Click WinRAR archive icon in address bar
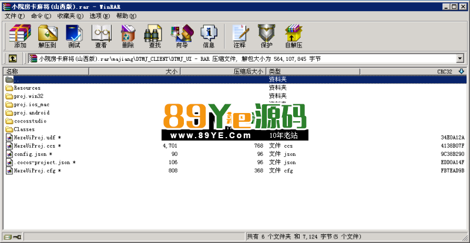Viewport: 470px width, 243px height. point(33,59)
